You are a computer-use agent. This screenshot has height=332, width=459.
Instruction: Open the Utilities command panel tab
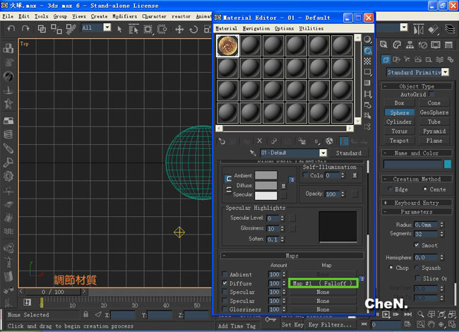tap(448, 45)
